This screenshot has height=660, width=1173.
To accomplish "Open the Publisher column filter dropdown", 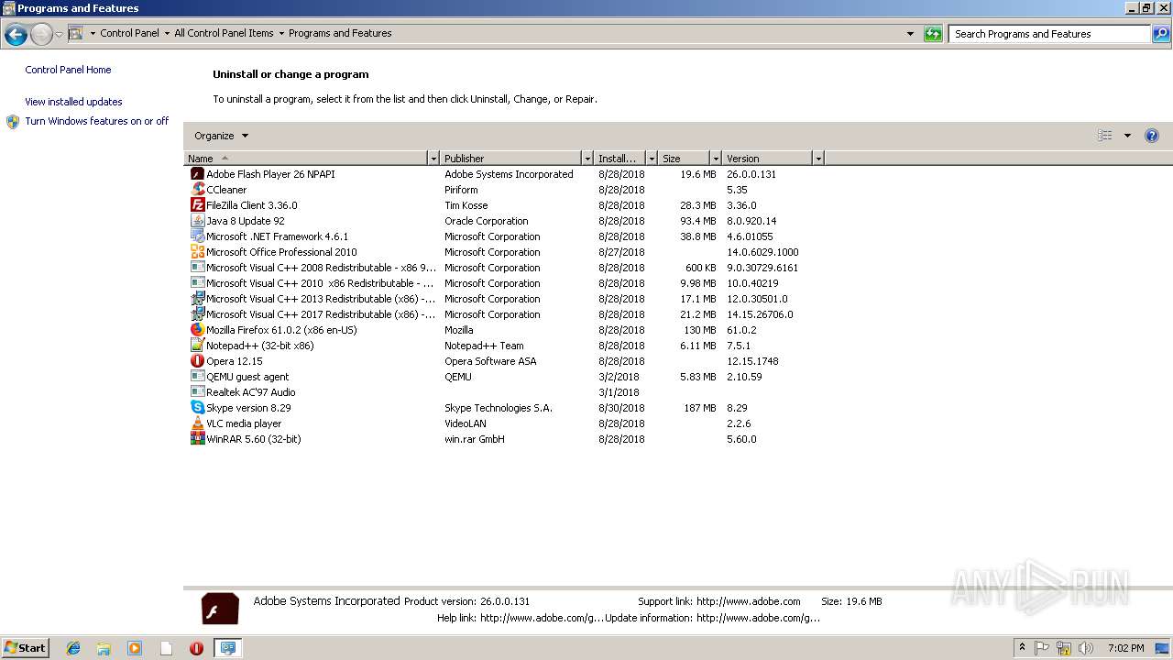I will [x=587, y=159].
